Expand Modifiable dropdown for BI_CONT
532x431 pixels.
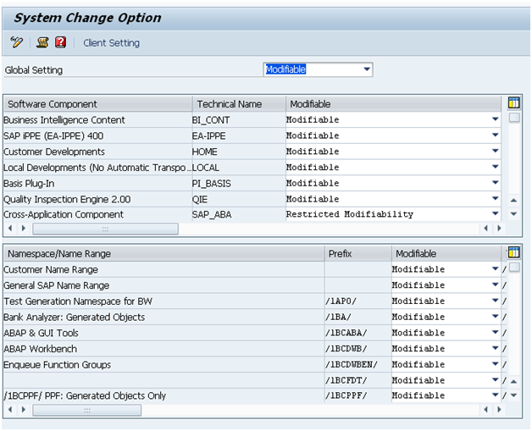(495, 119)
